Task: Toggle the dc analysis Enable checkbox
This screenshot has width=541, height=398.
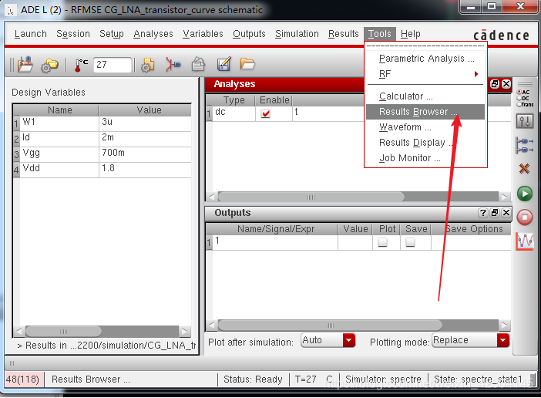Action: (x=265, y=113)
